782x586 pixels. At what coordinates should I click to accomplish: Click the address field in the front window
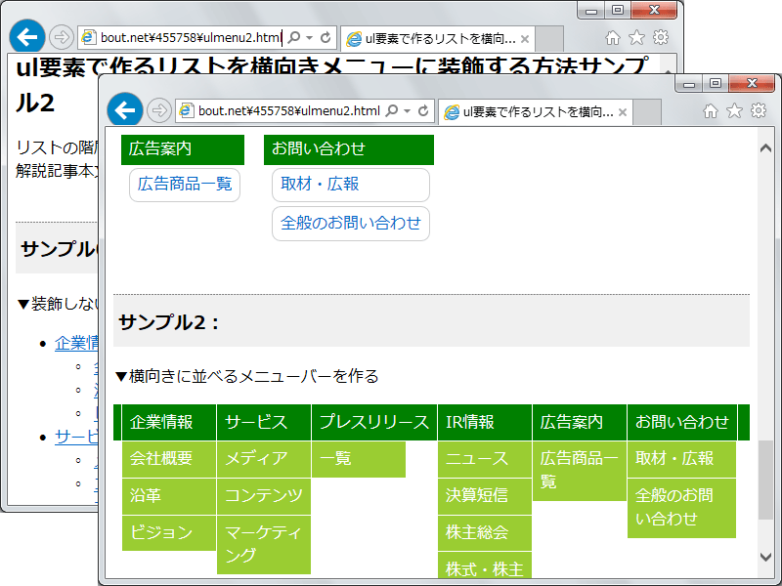point(283,111)
